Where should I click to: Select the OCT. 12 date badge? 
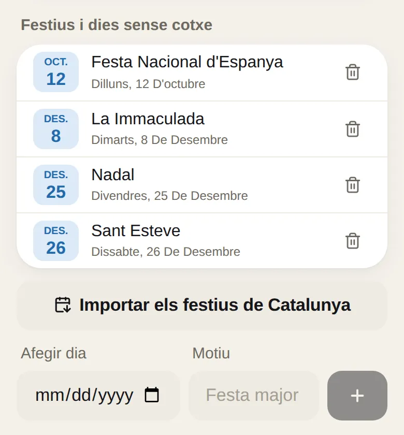tap(56, 72)
